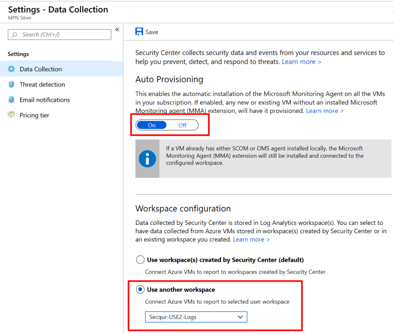The width and height of the screenshot is (394, 334).
Task: Select workspace(s) created by Security Center
Action: 140,260
